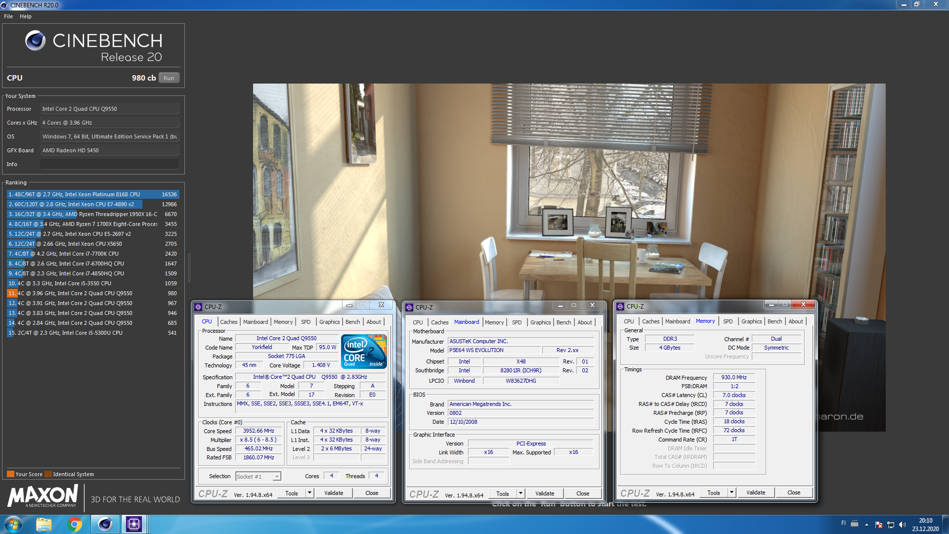Expand the Tools dropdown arrow in the Memory CPU-Z window
949x534 pixels.
coord(732,492)
